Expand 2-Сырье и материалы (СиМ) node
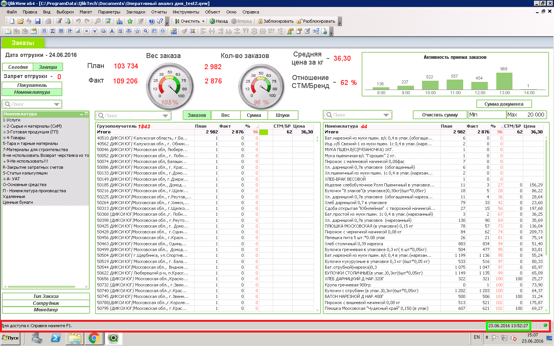Viewport: 554px width, 346px height. [4, 126]
